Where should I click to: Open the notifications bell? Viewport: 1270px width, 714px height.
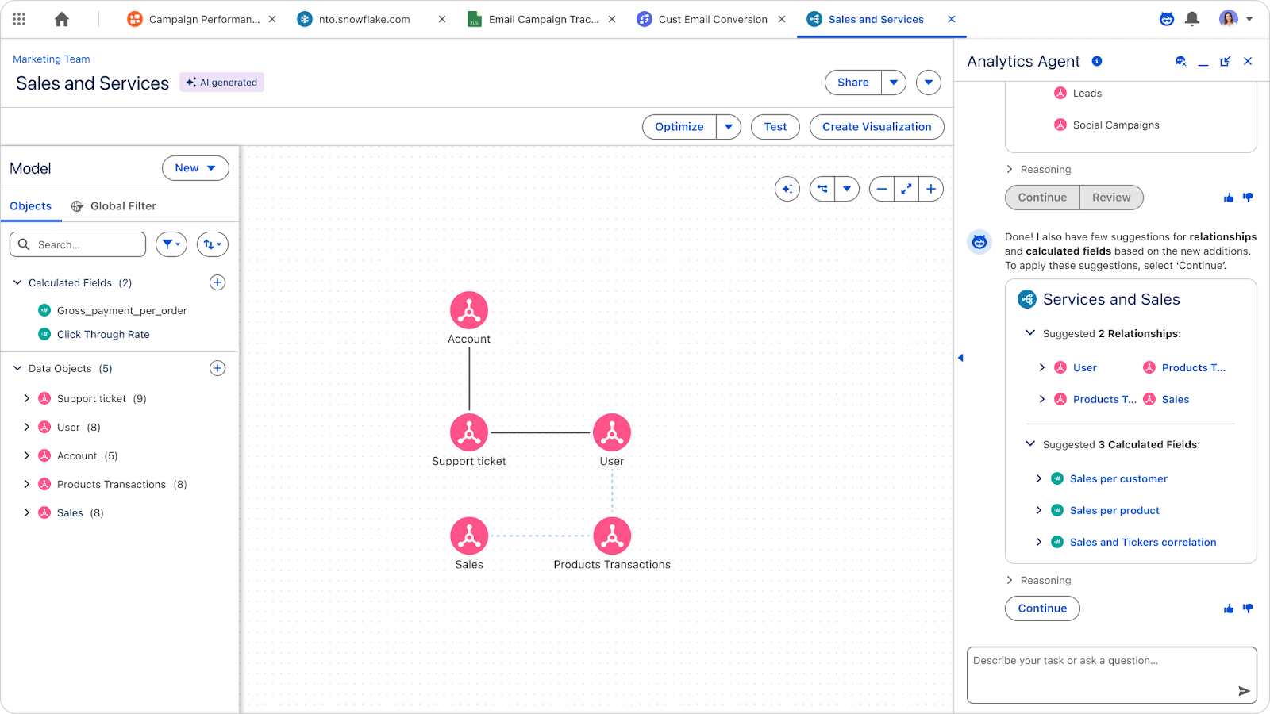[x=1192, y=19]
